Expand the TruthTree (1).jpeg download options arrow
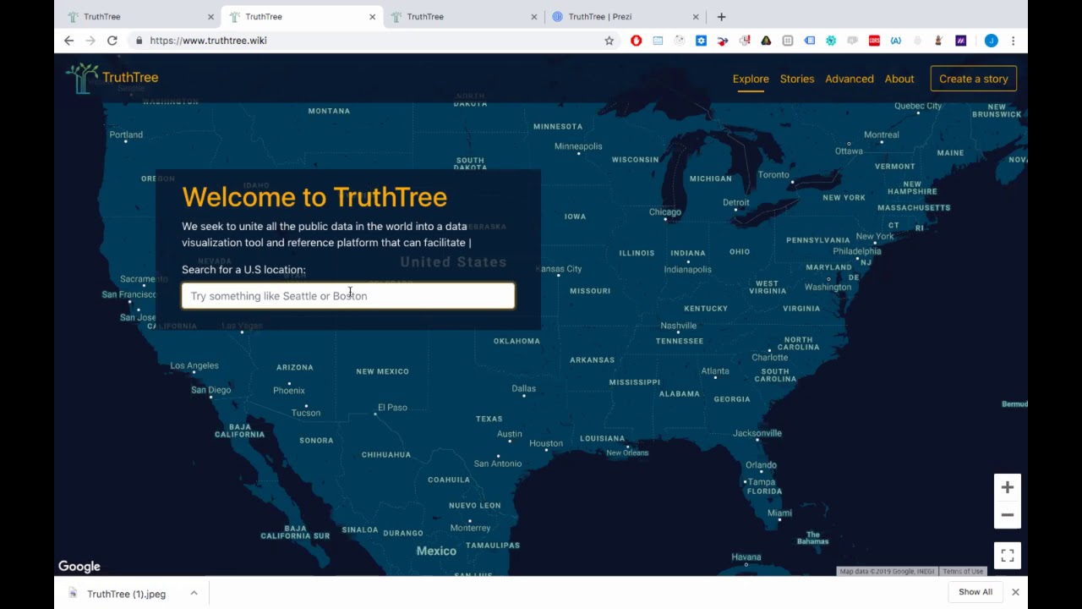This screenshot has width=1082, height=609. pos(194,593)
